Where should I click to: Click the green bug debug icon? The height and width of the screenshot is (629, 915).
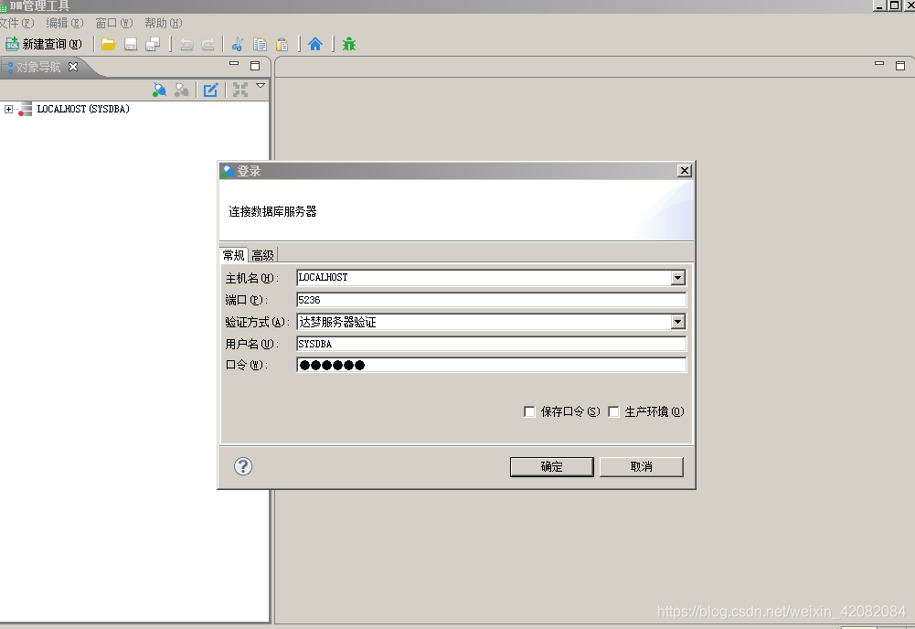point(349,45)
